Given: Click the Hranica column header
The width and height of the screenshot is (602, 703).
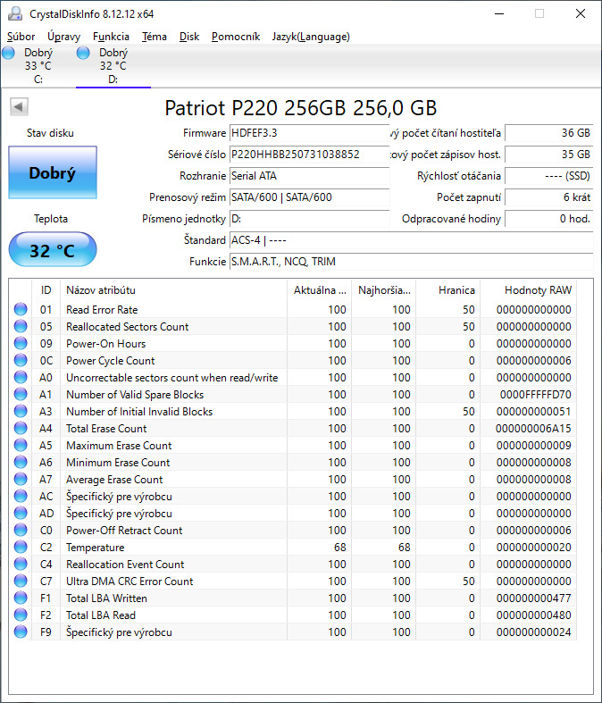Looking at the screenshot, I should click(x=448, y=290).
